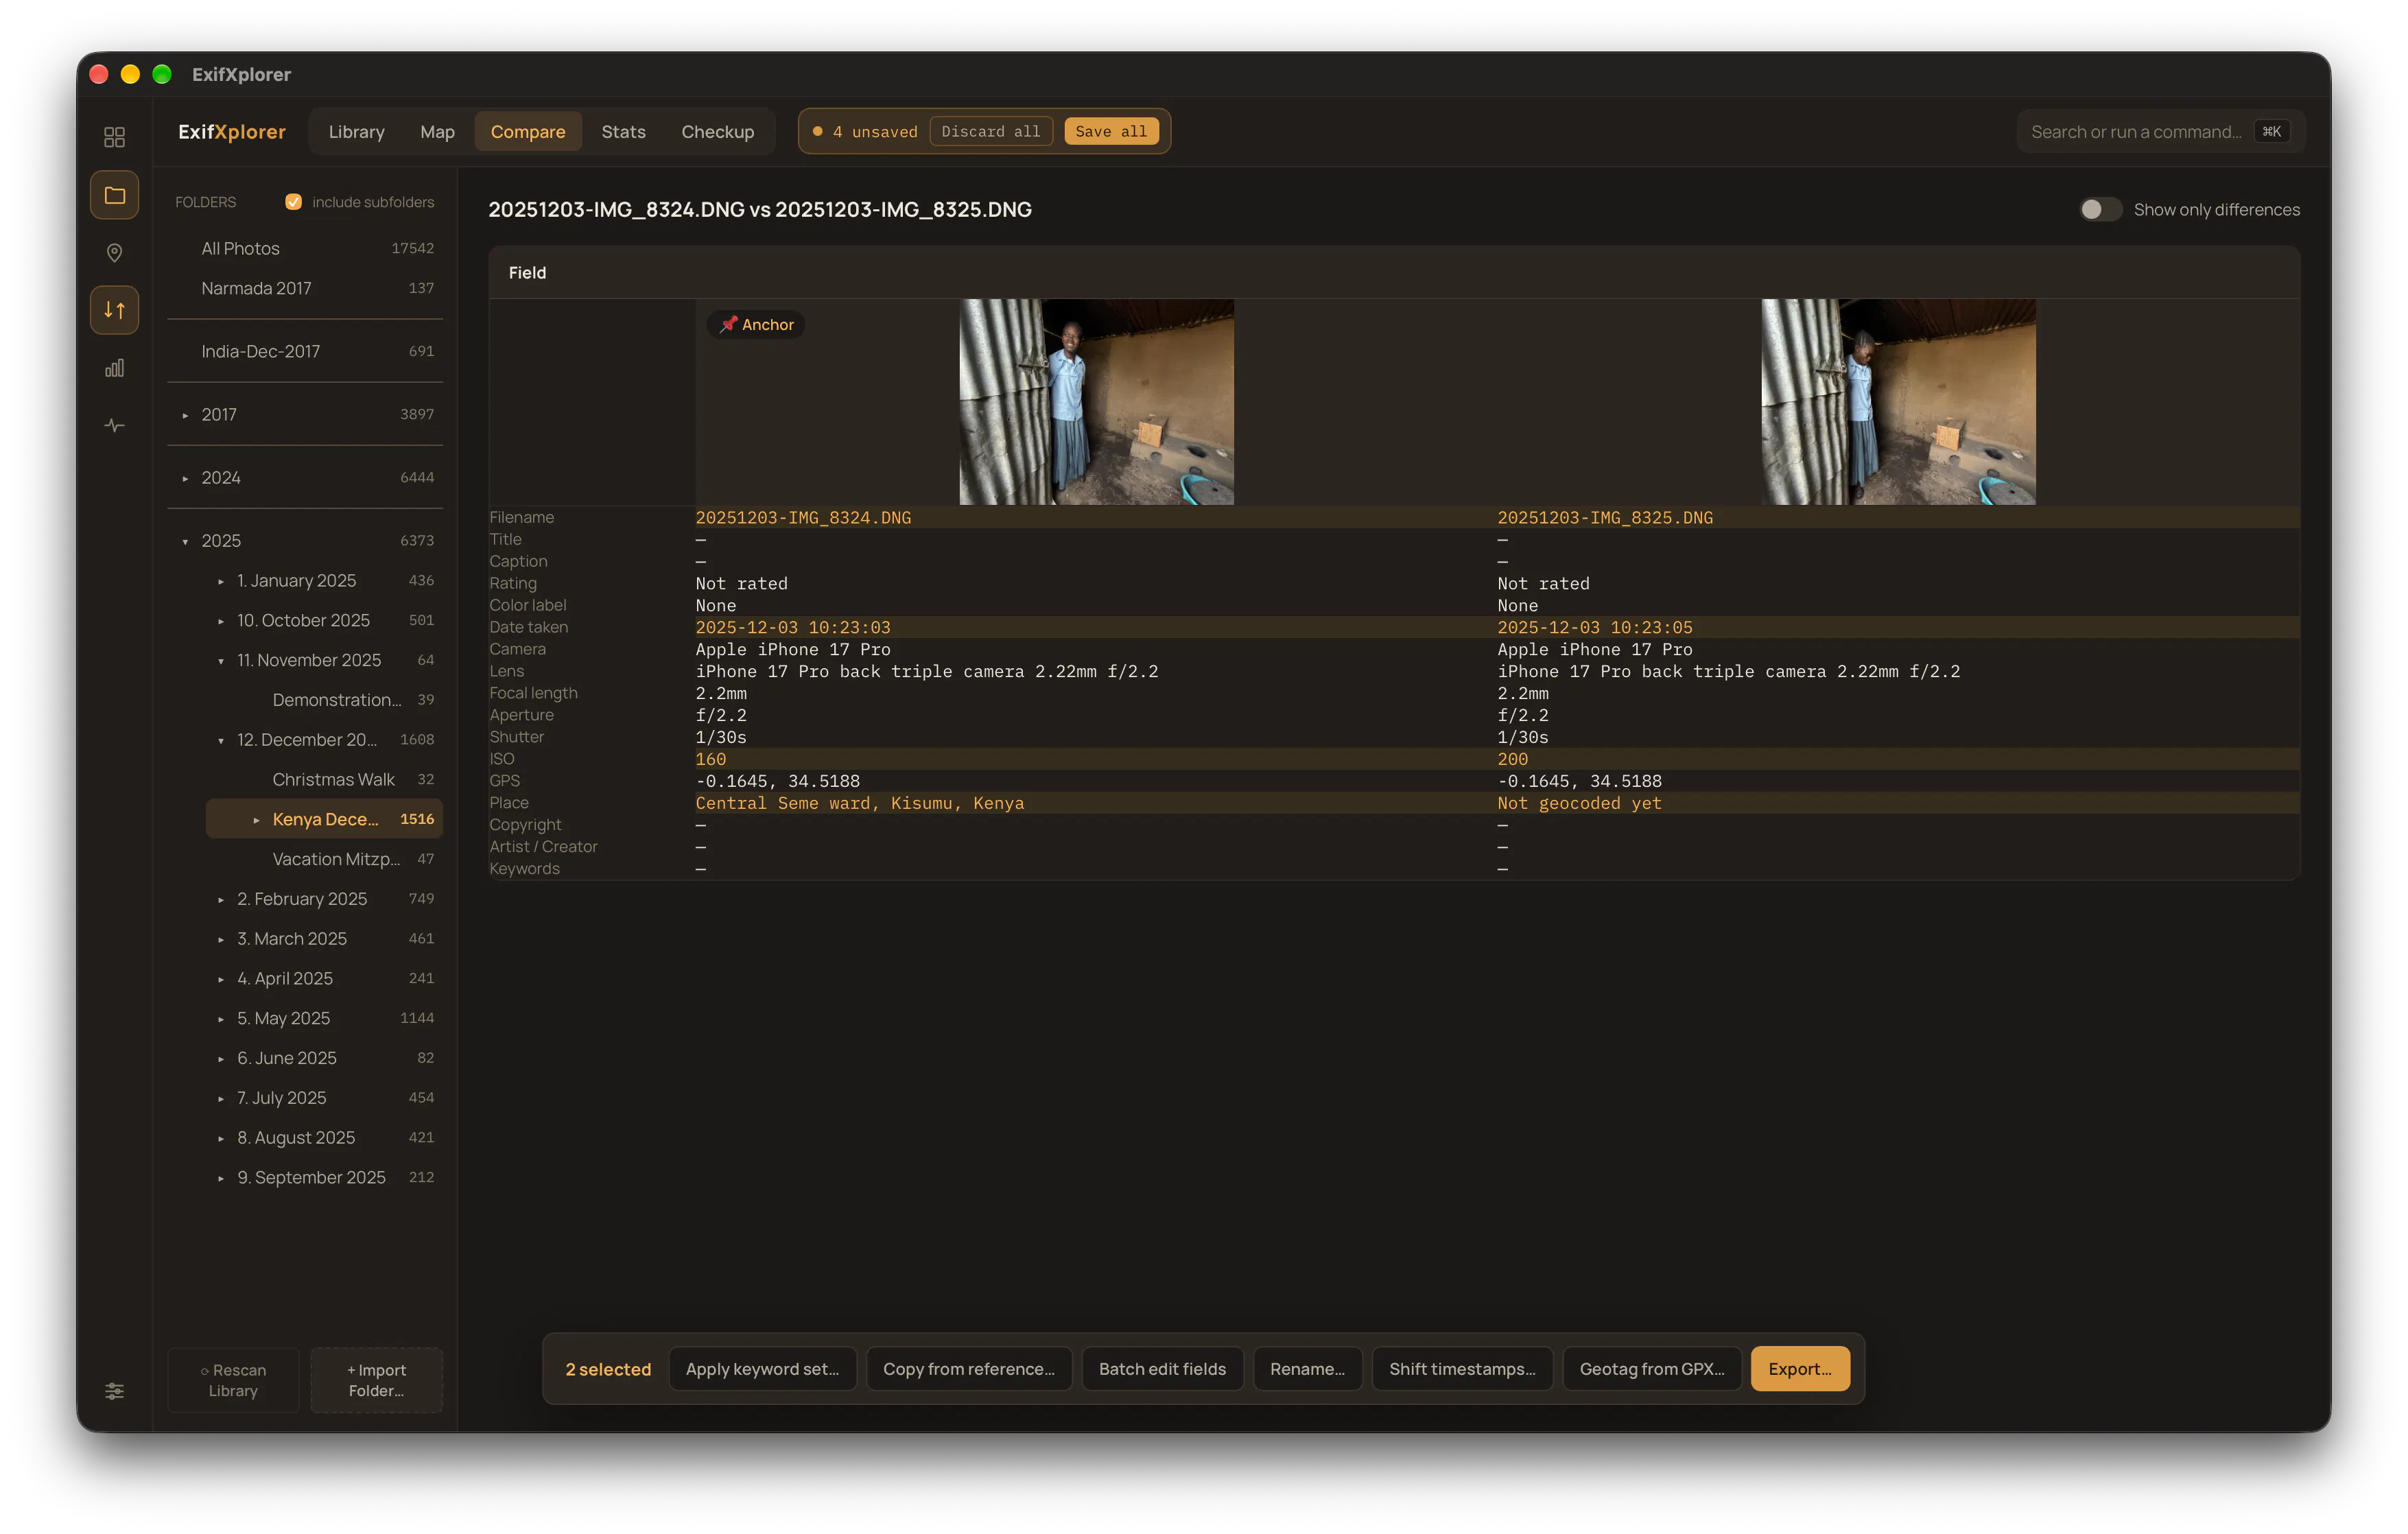
Task: Open the bar chart stats sidebar icon
Action: pyautogui.click(x=114, y=368)
